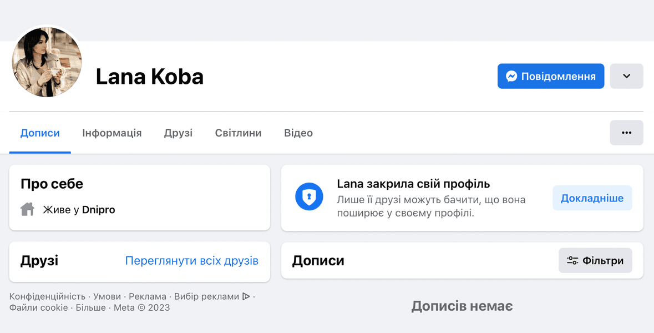This screenshot has height=333, width=654.
Task: Open the three-dots more options menu
Action: point(626,133)
